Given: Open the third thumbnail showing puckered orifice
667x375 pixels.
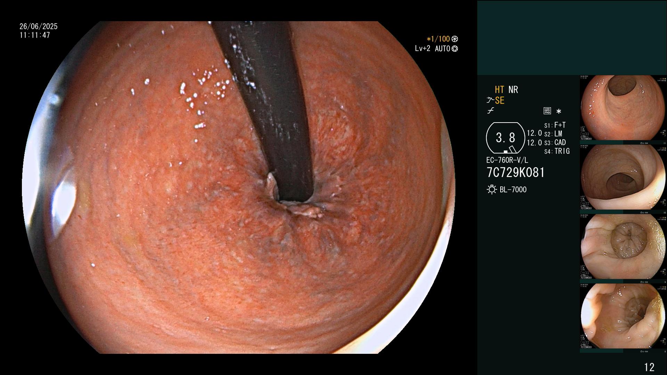Looking at the screenshot, I should (623, 247).
